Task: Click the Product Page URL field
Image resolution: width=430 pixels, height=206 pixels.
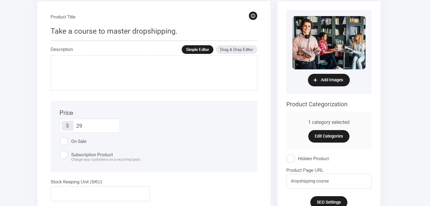Action: pyautogui.click(x=329, y=181)
